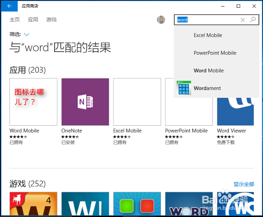Image resolution: width=263 pixels, height=217 pixels.
Task: Switch to the 主页 tab
Action: coord(15,20)
